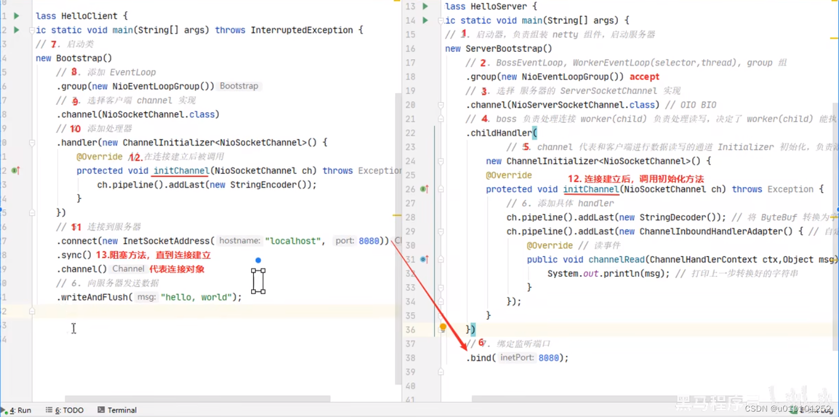
Task: Click Channel type hint after .channel()
Action: pos(128,269)
